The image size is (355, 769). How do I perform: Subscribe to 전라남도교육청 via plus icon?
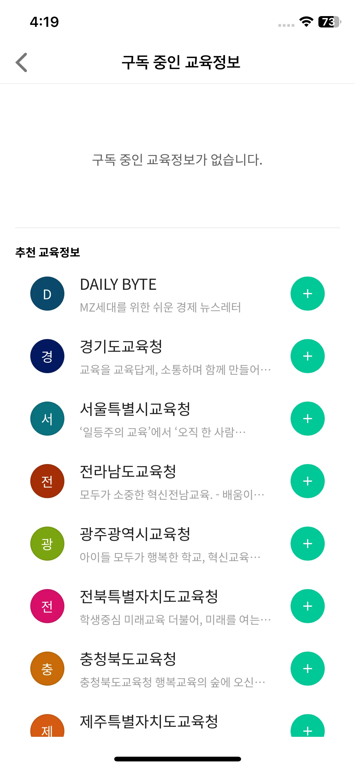pyautogui.click(x=307, y=481)
